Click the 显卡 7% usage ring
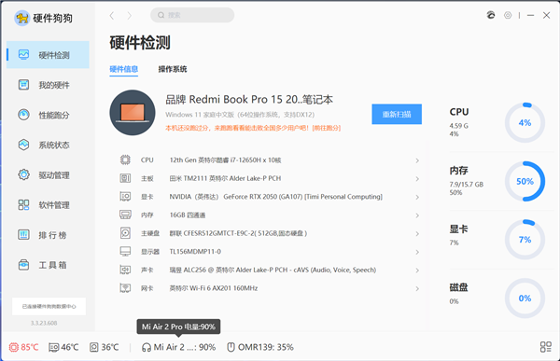Screen dimensions: 560x361 (525, 240)
